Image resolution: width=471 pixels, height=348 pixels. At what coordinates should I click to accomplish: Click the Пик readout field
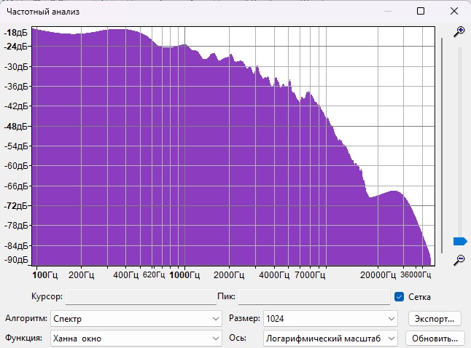[x=314, y=297]
